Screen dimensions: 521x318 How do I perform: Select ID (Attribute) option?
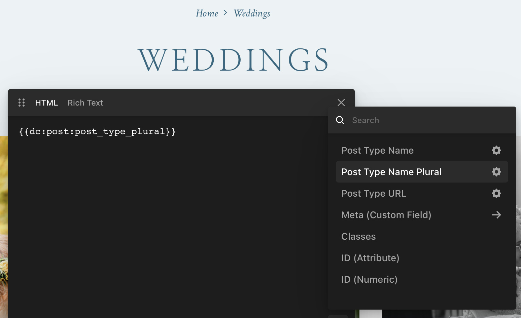[x=370, y=258]
